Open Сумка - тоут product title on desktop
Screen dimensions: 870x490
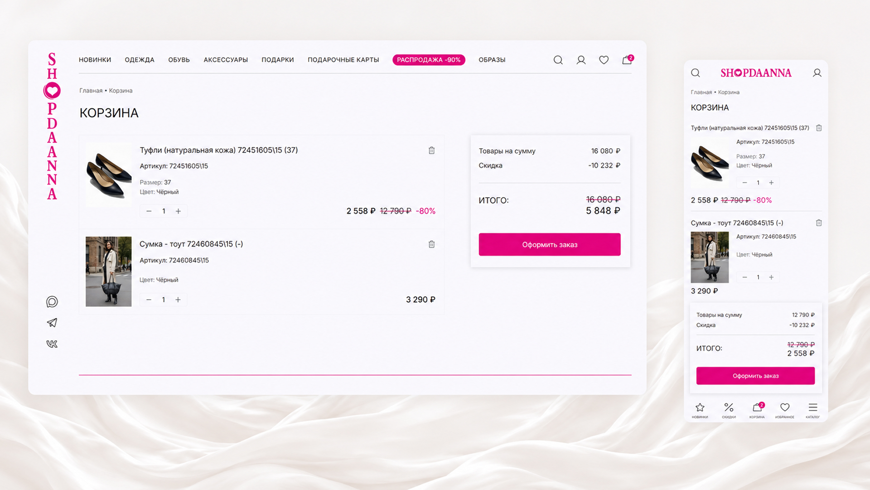point(191,244)
